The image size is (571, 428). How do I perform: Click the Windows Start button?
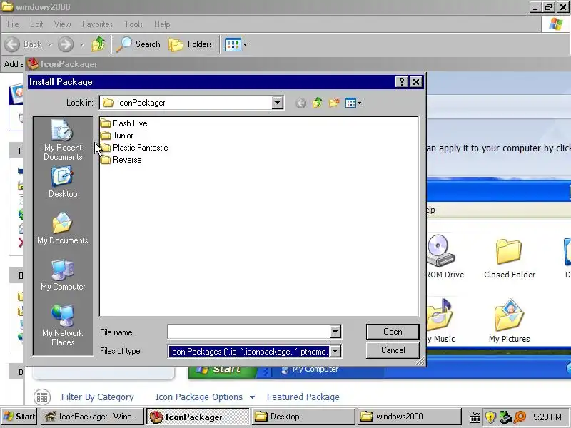tap(19, 417)
